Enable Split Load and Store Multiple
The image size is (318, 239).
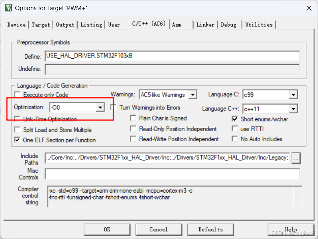pos(17,130)
